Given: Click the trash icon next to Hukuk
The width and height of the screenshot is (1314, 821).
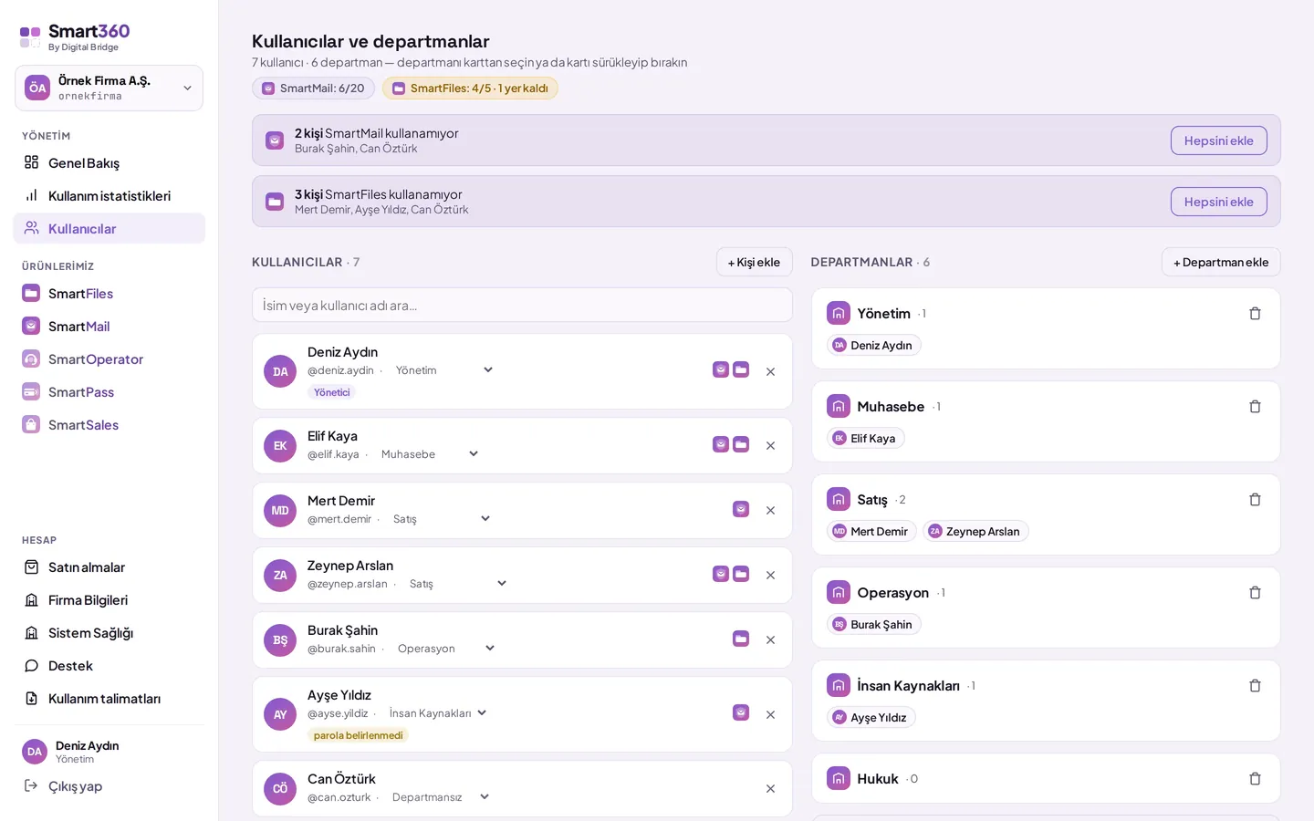Looking at the screenshot, I should (x=1255, y=779).
